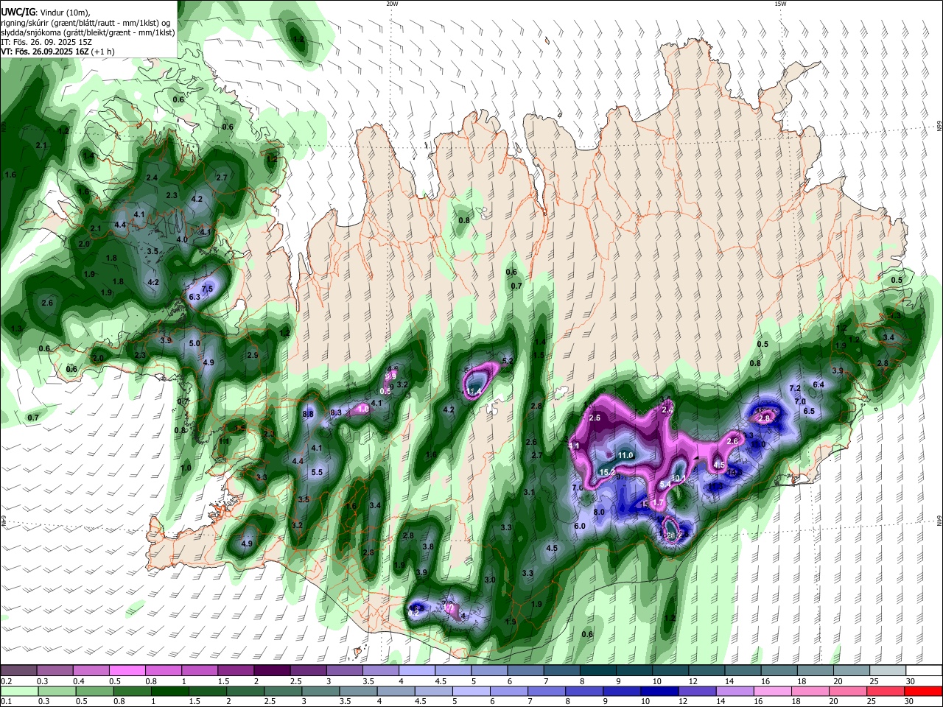Viewport: 943px width, 707px height.
Task: Click the '10.1' precipitation value on the map
Action: pyautogui.click(x=679, y=479)
